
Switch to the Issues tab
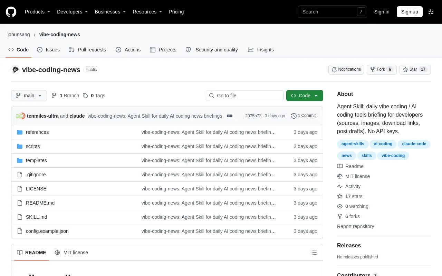point(48,50)
